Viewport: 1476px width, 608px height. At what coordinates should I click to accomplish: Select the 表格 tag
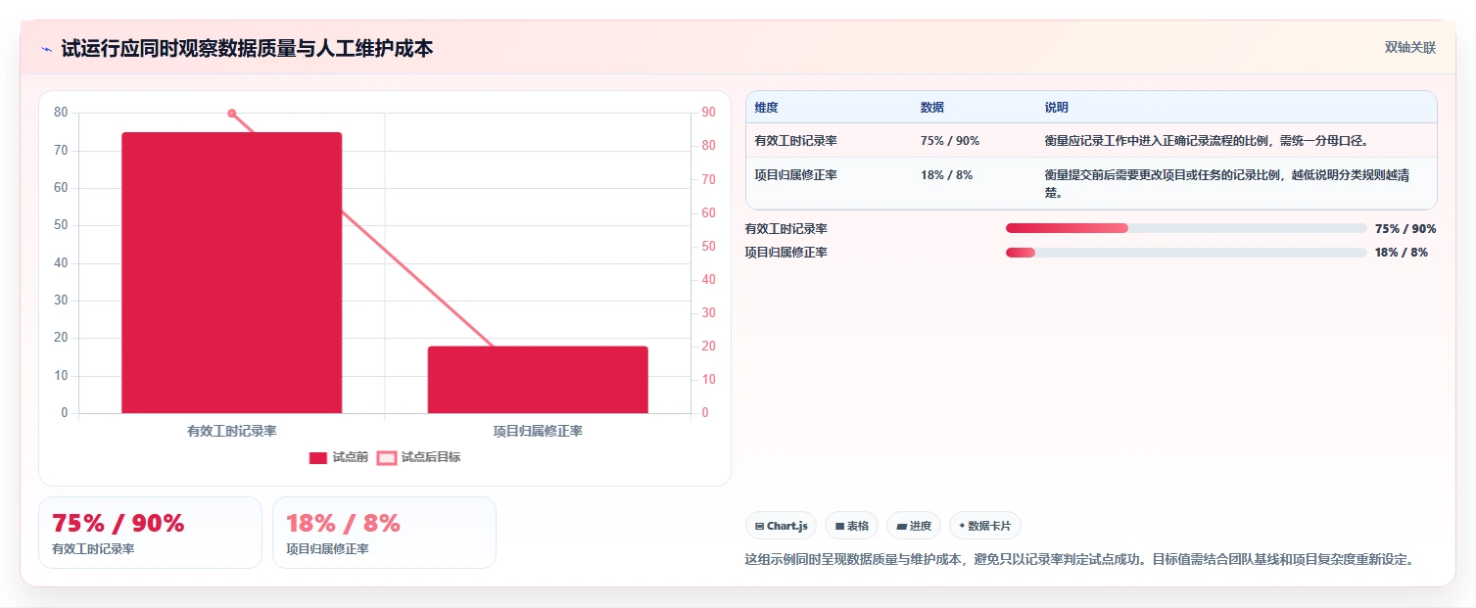tap(851, 526)
